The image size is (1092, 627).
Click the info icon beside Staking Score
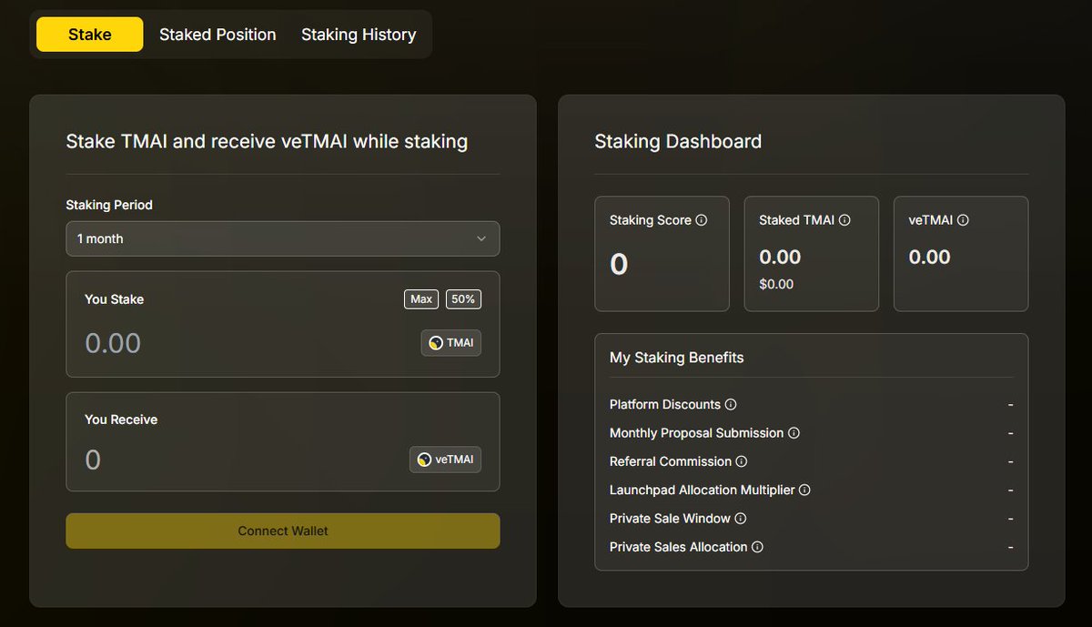pos(702,220)
